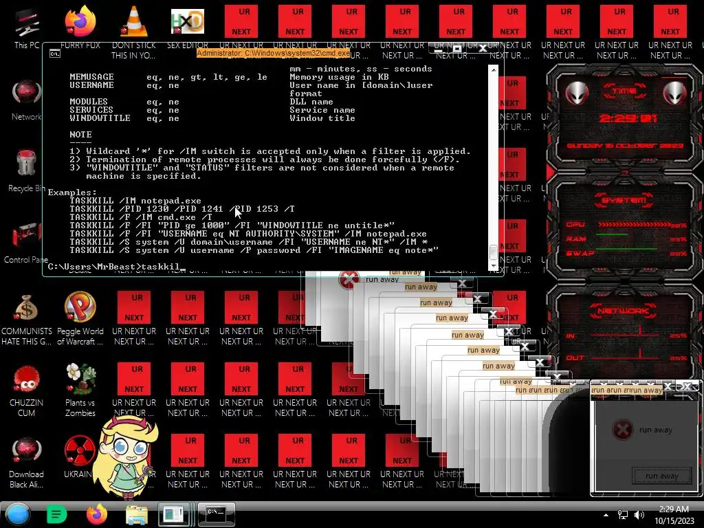Open green notes app on taskbar
This screenshot has width=704, height=528.
click(56, 514)
